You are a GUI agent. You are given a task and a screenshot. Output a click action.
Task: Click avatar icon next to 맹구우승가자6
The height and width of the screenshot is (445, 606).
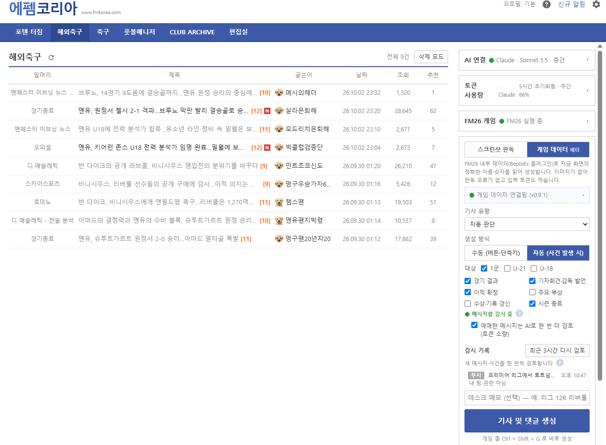click(279, 184)
